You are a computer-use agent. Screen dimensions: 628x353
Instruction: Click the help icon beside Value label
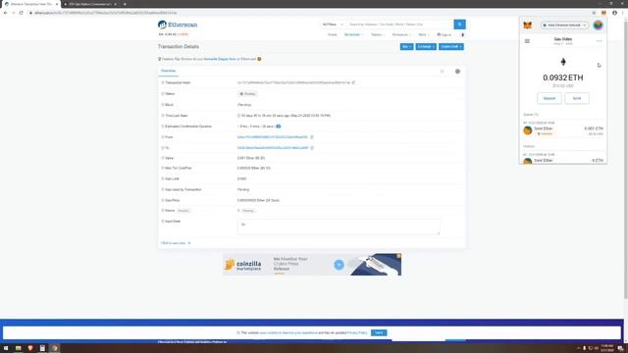[x=163, y=158]
